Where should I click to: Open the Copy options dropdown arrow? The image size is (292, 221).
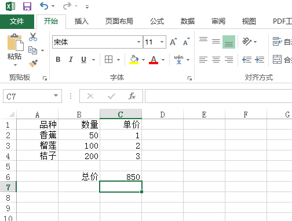(x=42, y=50)
